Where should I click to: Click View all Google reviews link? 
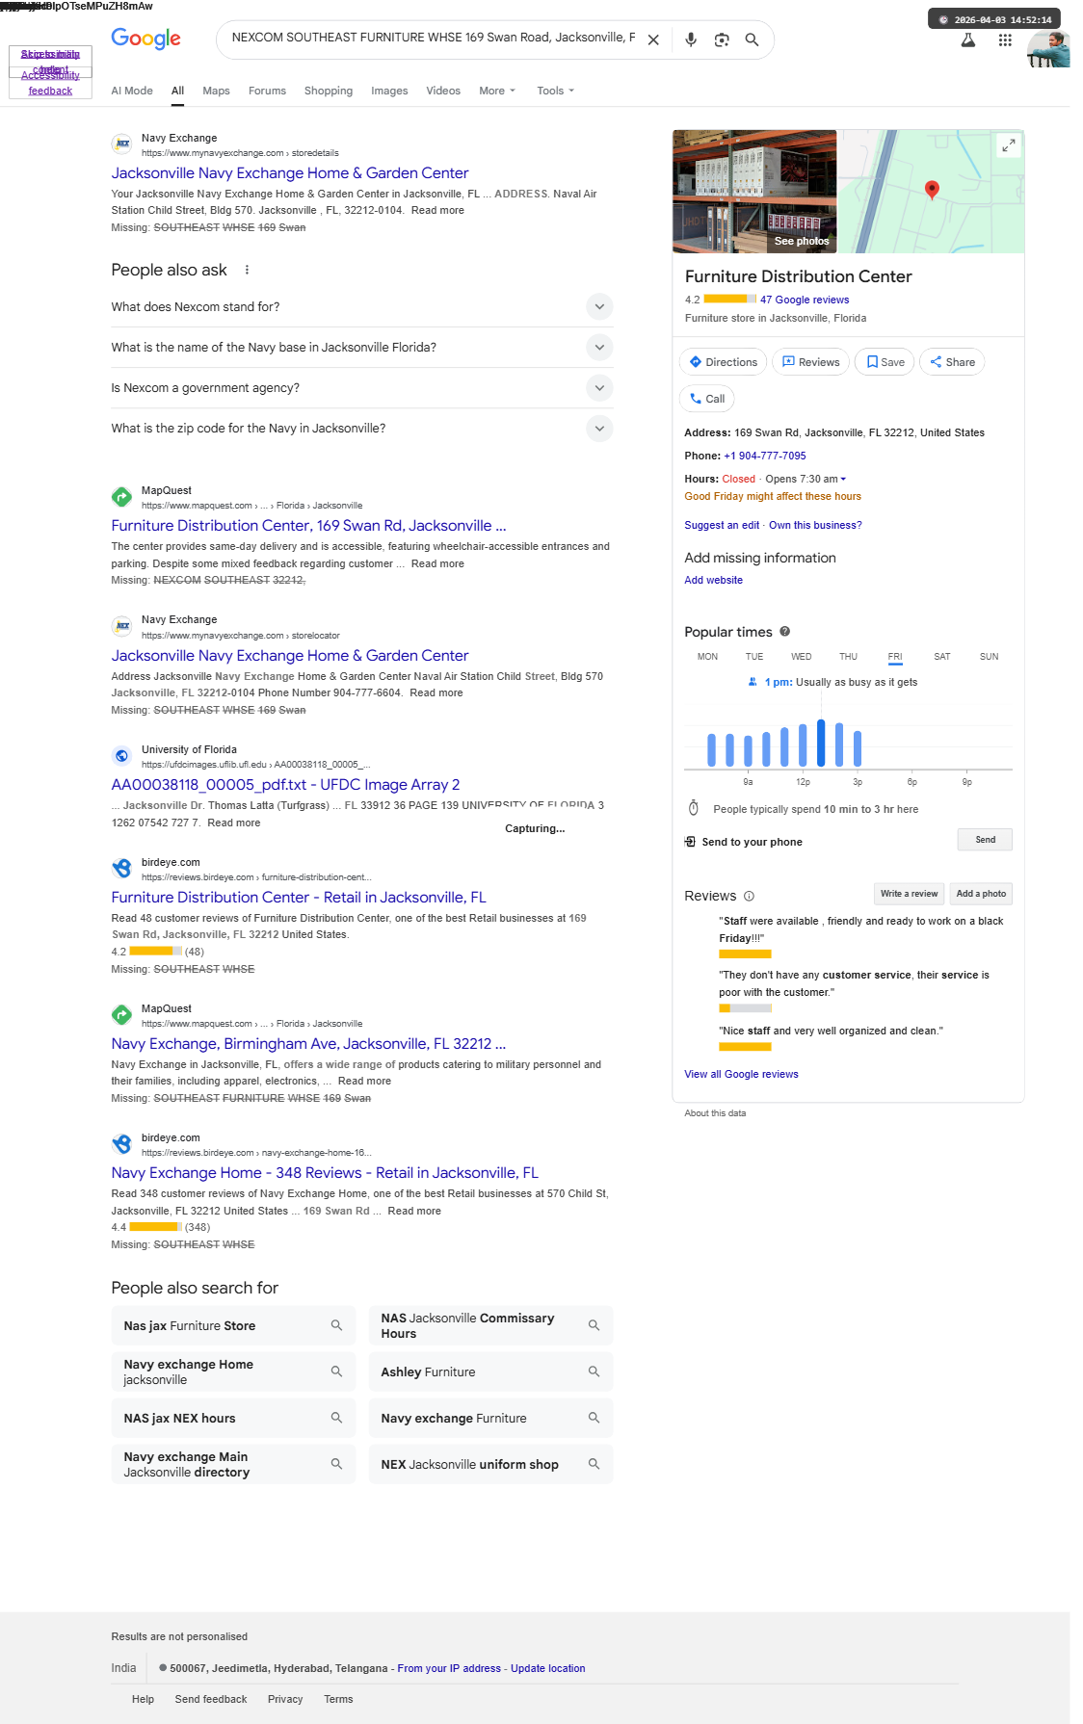[741, 1074]
